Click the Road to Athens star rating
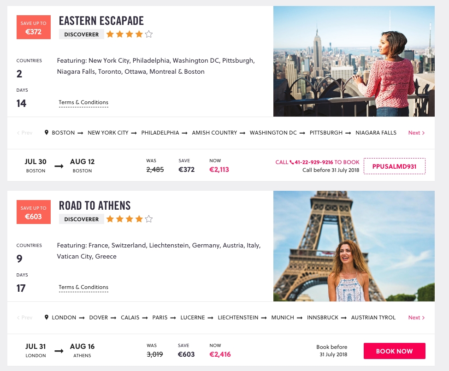Viewport: 449px width, 371px height. point(129,219)
